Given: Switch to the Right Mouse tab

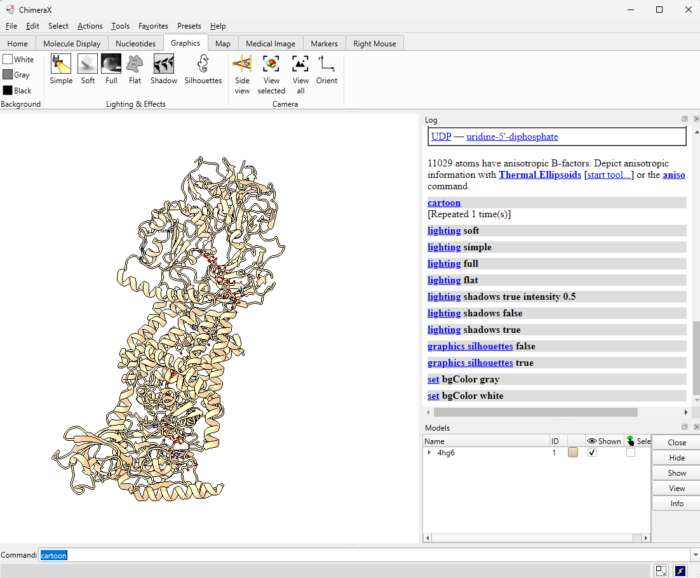Looking at the screenshot, I should point(375,43).
